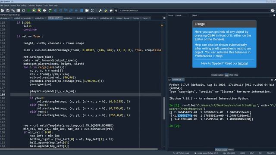Click debug step return icon

[x=71, y=10]
